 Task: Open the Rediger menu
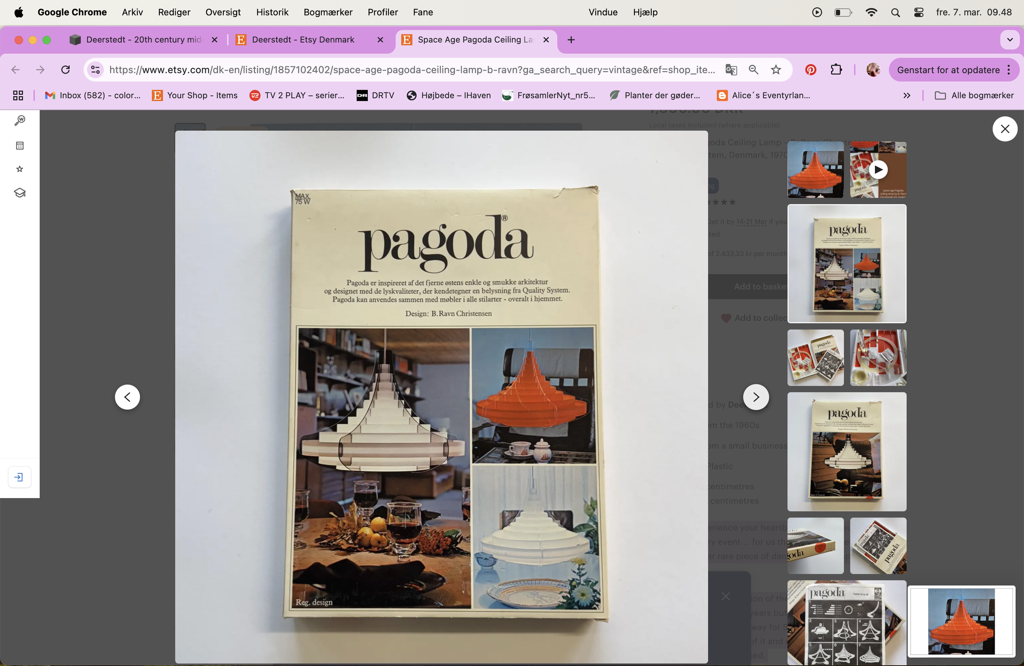[174, 12]
